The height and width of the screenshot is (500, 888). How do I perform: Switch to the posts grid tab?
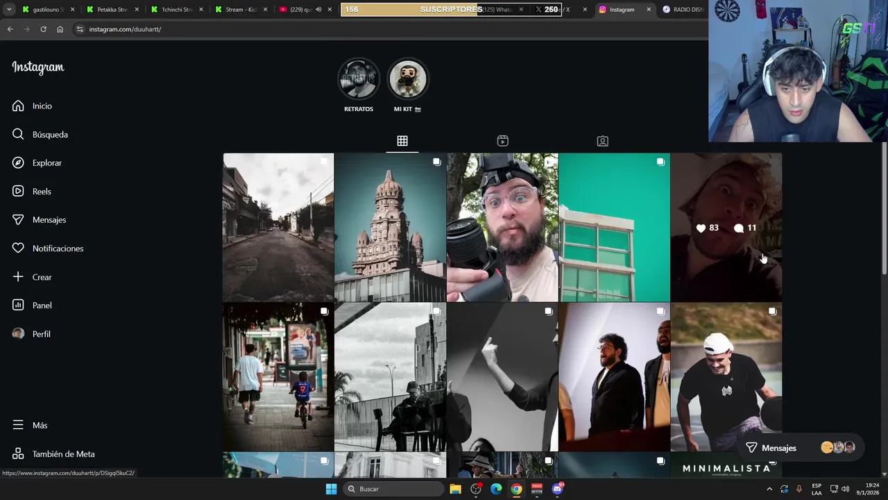[x=402, y=141]
